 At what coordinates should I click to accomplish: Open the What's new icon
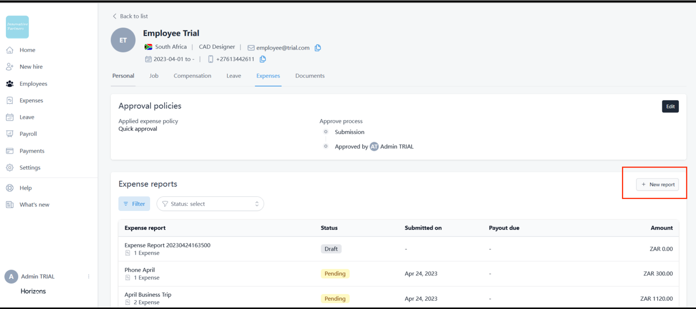[x=10, y=205]
